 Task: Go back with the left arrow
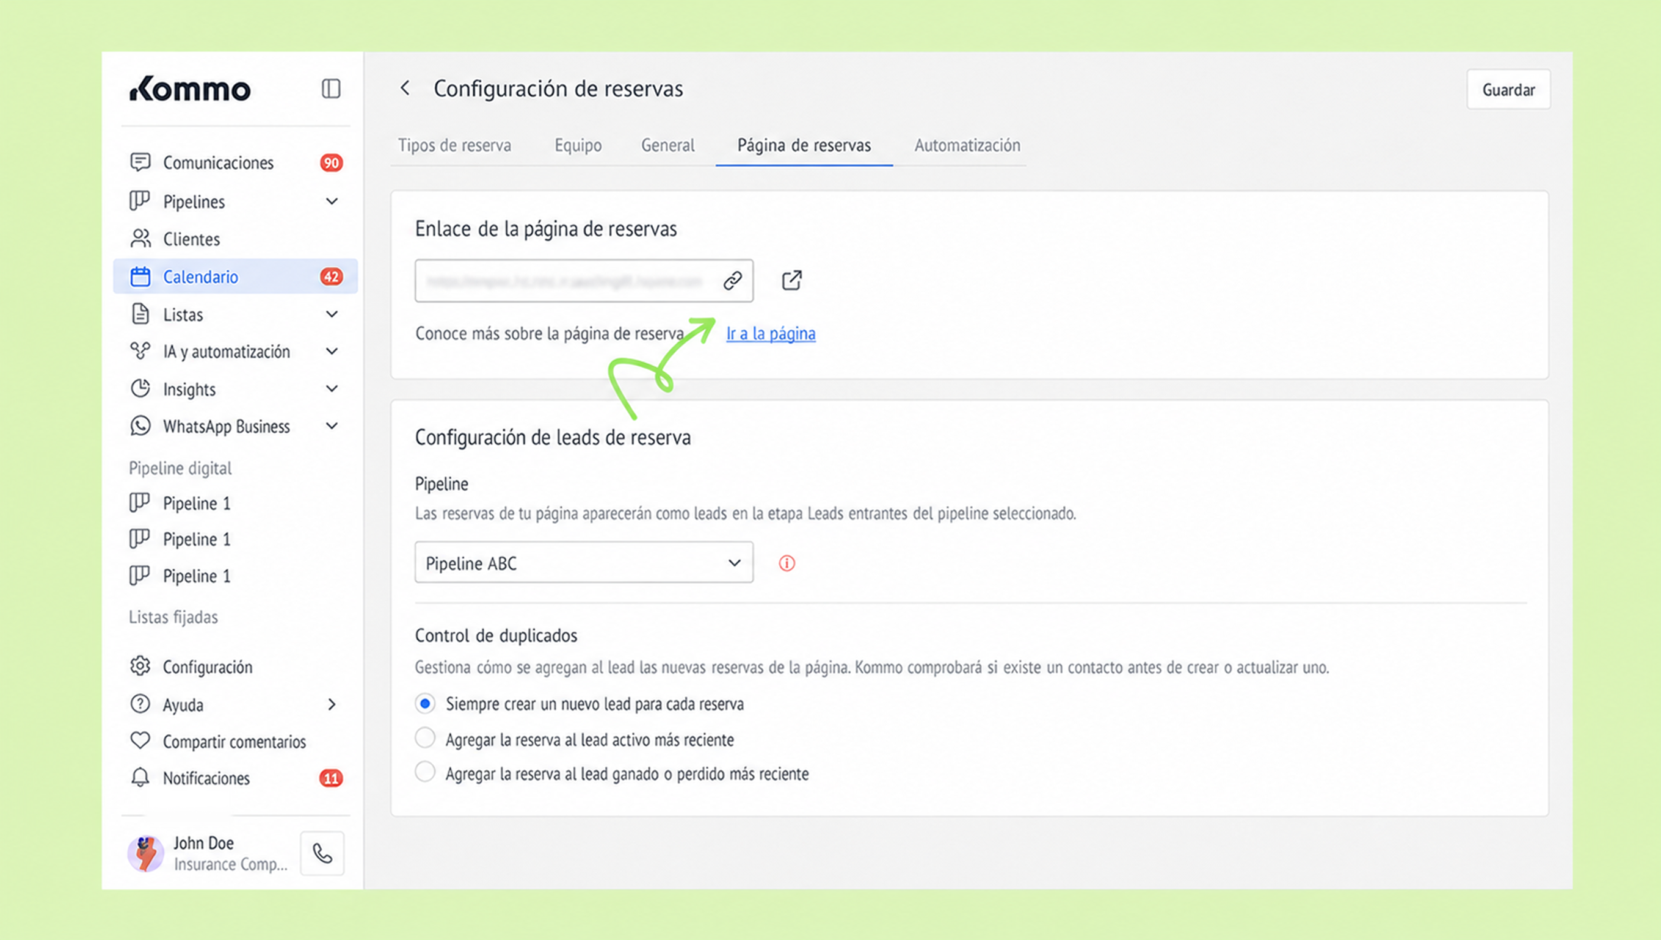[405, 88]
